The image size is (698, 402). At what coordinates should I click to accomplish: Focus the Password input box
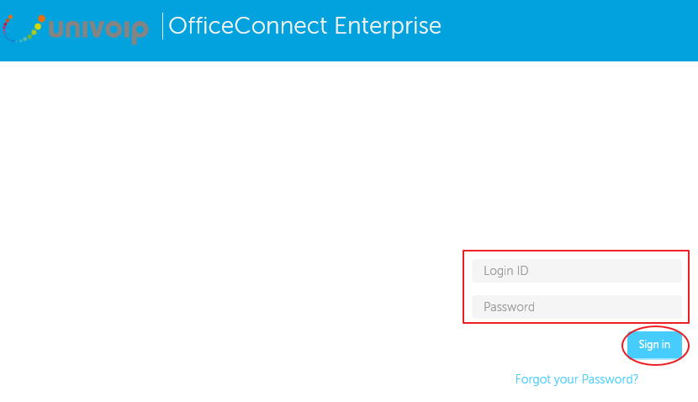pos(576,307)
